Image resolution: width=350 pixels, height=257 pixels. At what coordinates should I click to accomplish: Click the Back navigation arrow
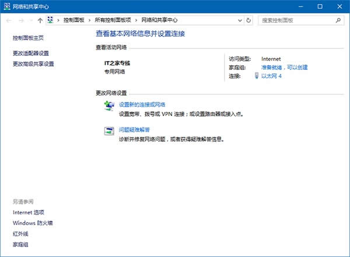point(9,20)
